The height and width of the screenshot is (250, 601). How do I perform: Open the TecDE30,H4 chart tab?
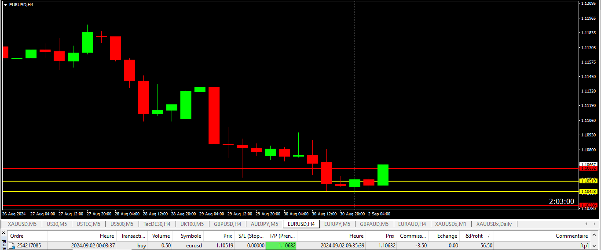[x=157, y=224]
